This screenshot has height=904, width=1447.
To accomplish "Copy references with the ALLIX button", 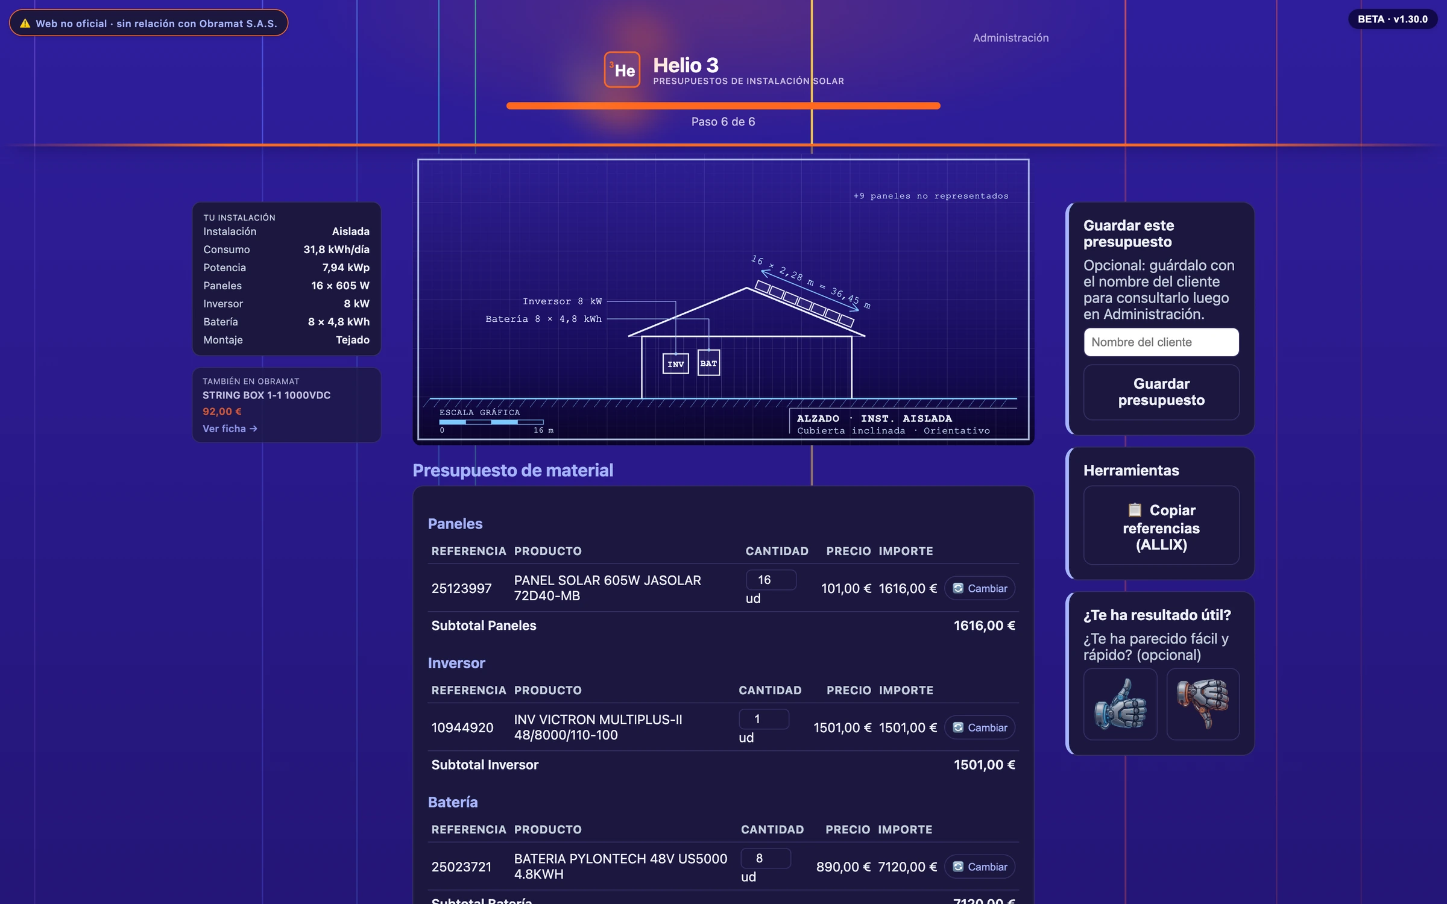I will click(1161, 526).
